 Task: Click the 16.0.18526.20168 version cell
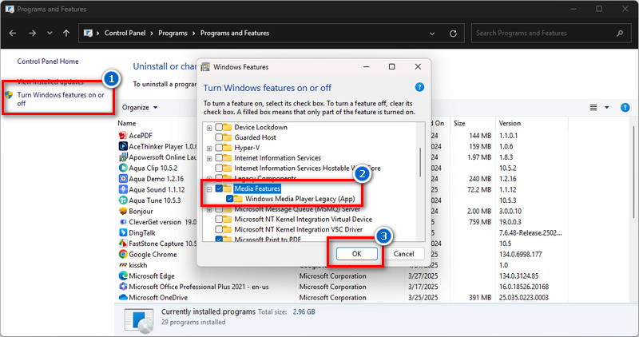(x=524, y=287)
